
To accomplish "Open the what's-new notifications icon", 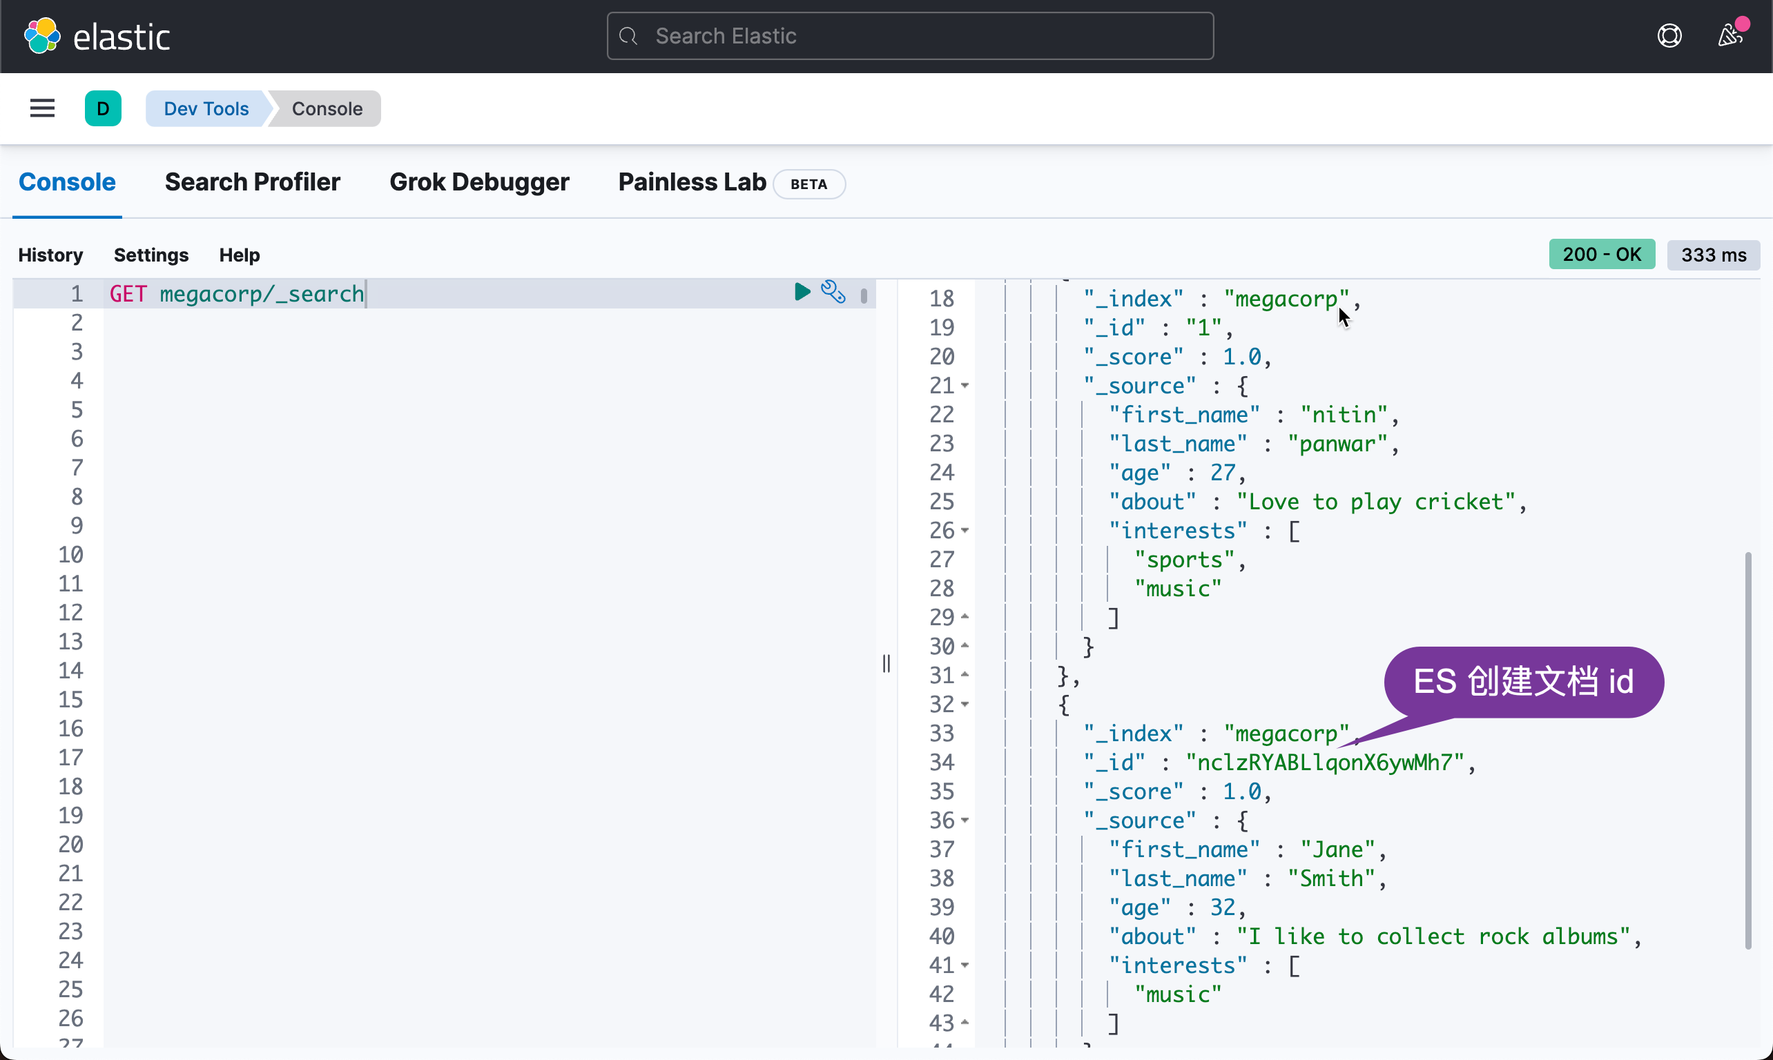I will click(x=1731, y=35).
